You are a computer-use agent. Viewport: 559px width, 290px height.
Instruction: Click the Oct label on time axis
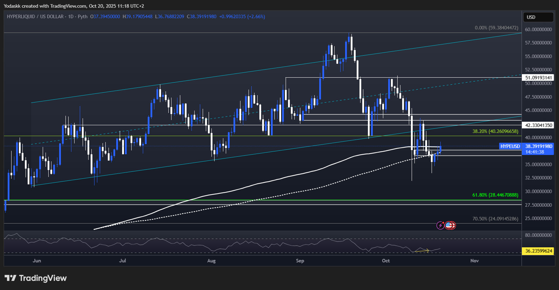pyautogui.click(x=386, y=261)
